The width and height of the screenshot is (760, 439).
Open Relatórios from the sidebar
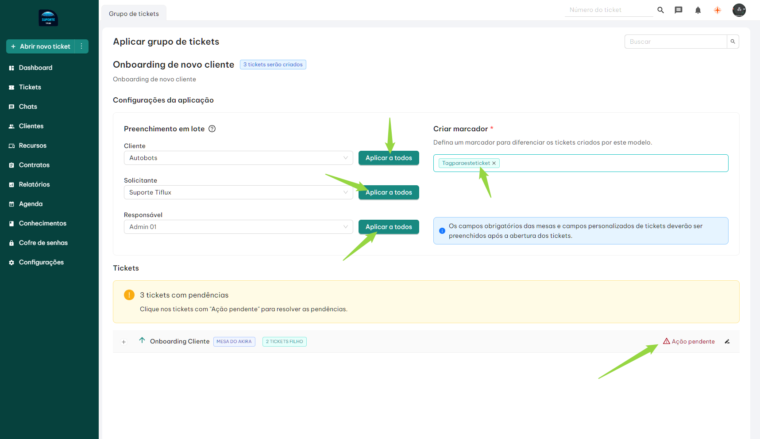(34, 184)
